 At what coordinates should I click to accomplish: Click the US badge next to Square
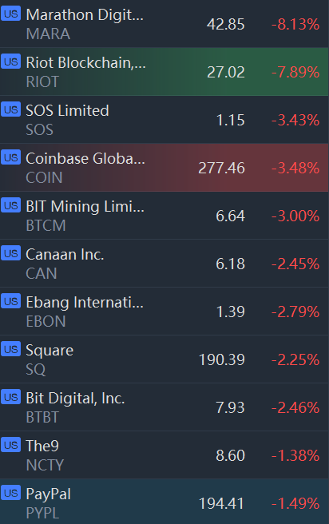pos(10,349)
